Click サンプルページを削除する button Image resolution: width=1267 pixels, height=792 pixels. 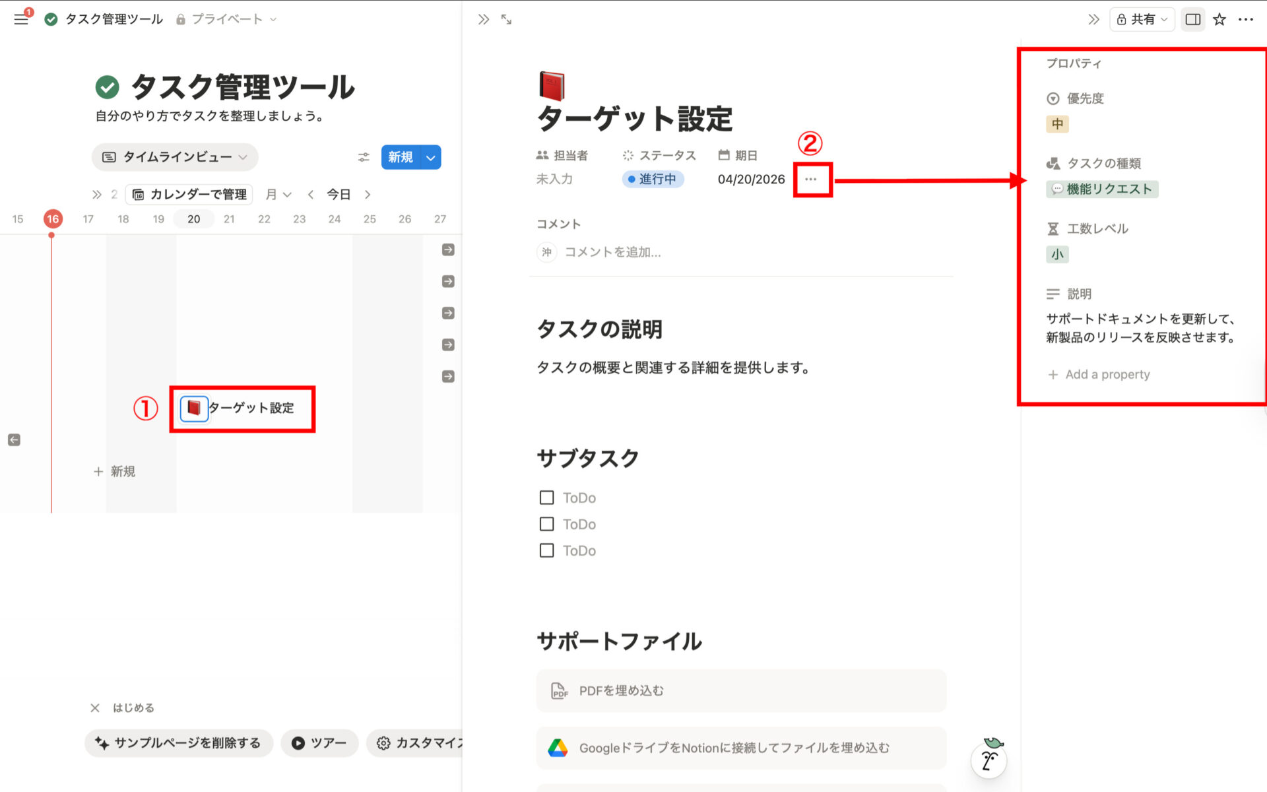(179, 743)
